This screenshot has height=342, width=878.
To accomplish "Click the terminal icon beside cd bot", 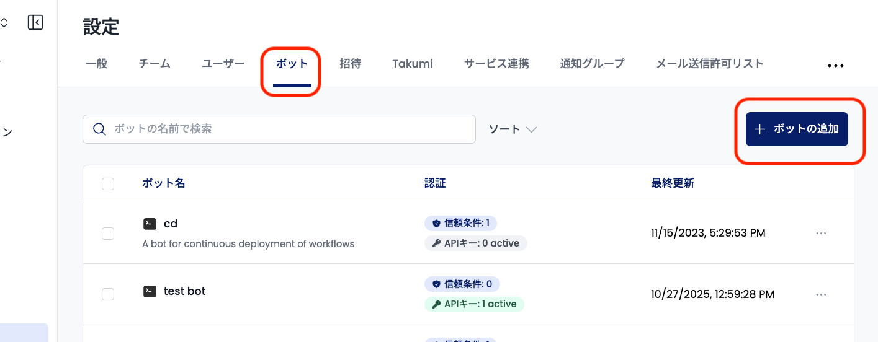I will pyautogui.click(x=150, y=224).
